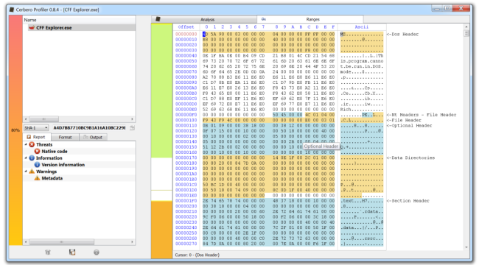
Task: Collapse the Warnings tree node
Action: tap(26, 172)
